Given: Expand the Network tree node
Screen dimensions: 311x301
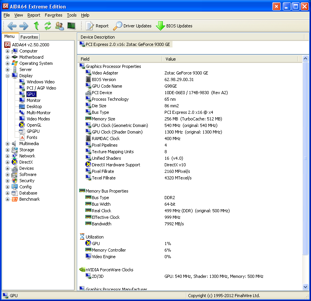Looking at the screenshot, I should [x=7, y=156].
